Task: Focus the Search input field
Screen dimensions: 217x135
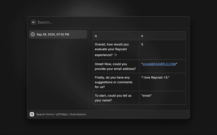Action: (102, 22)
